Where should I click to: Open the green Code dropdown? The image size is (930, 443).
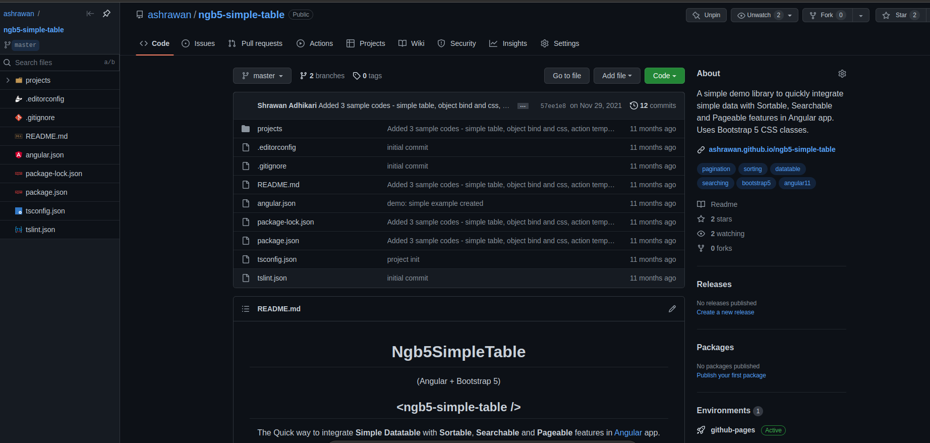tap(665, 76)
